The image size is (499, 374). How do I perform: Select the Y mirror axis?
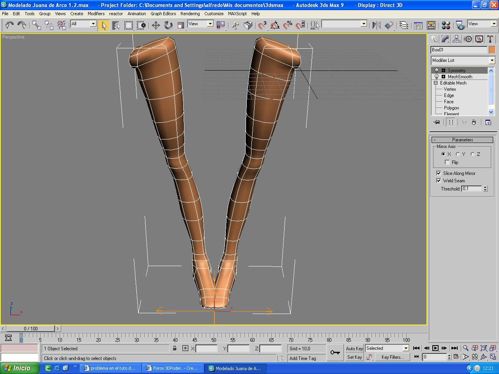click(458, 154)
